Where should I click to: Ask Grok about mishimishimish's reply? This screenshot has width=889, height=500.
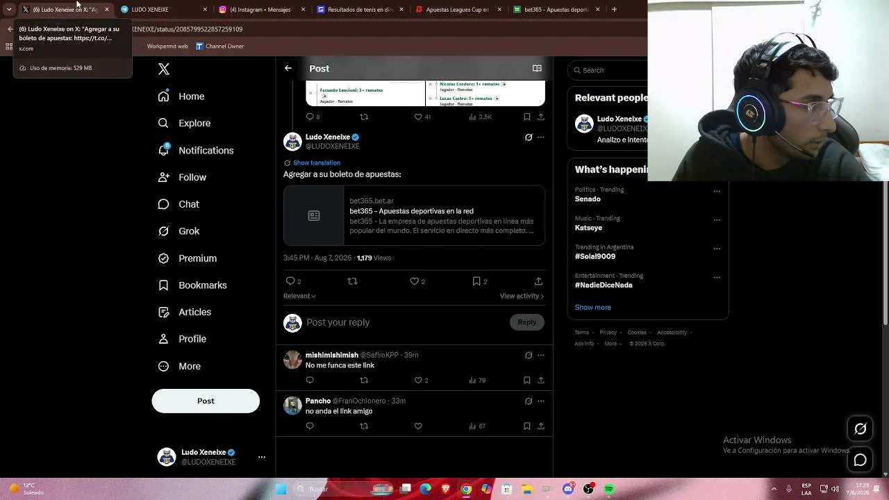[x=529, y=355]
